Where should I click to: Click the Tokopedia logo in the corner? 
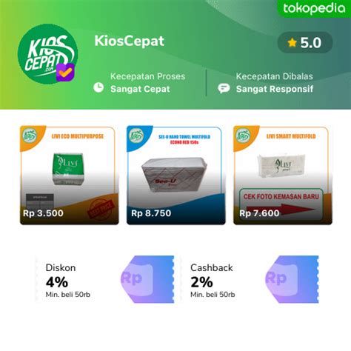click(x=314, y=9)
